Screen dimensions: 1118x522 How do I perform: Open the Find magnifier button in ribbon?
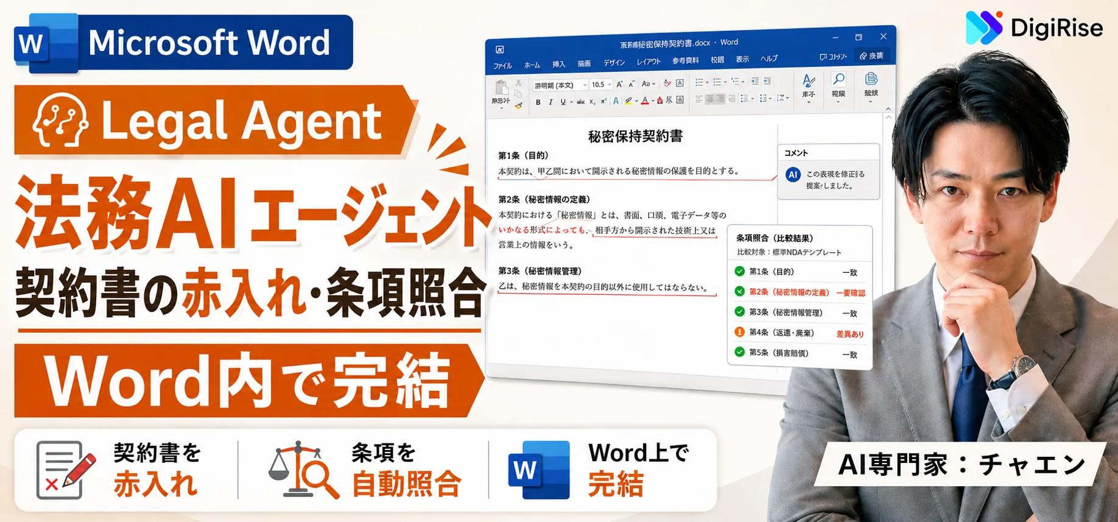tap(838, 79)
